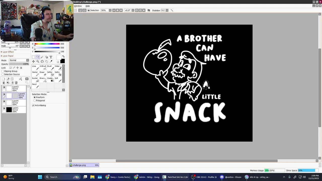Select the Zoom magnifier tool
Viewport: 322px width, 181px height.
[37, 61]
